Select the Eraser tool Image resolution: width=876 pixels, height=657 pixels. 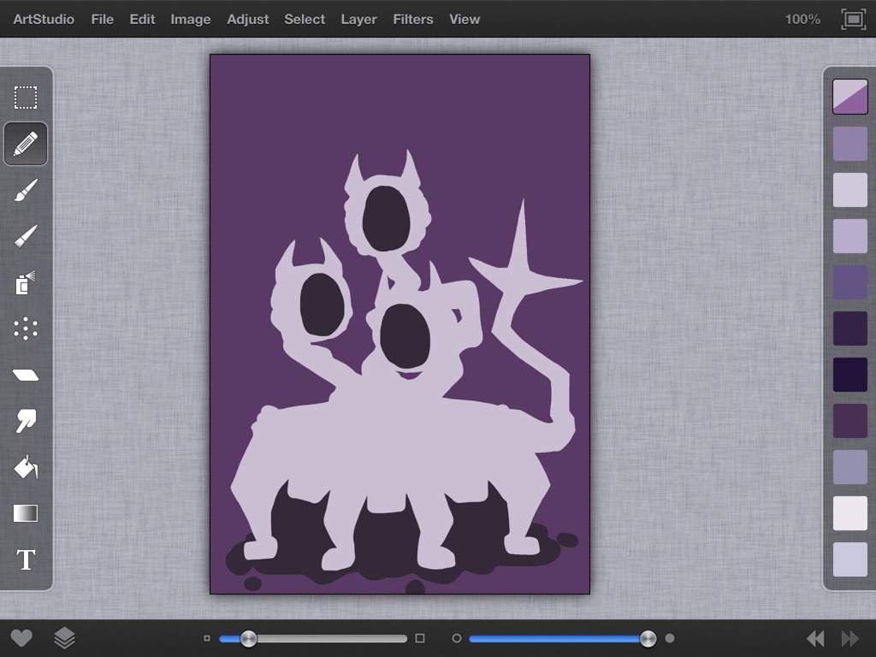click(26, 375)
